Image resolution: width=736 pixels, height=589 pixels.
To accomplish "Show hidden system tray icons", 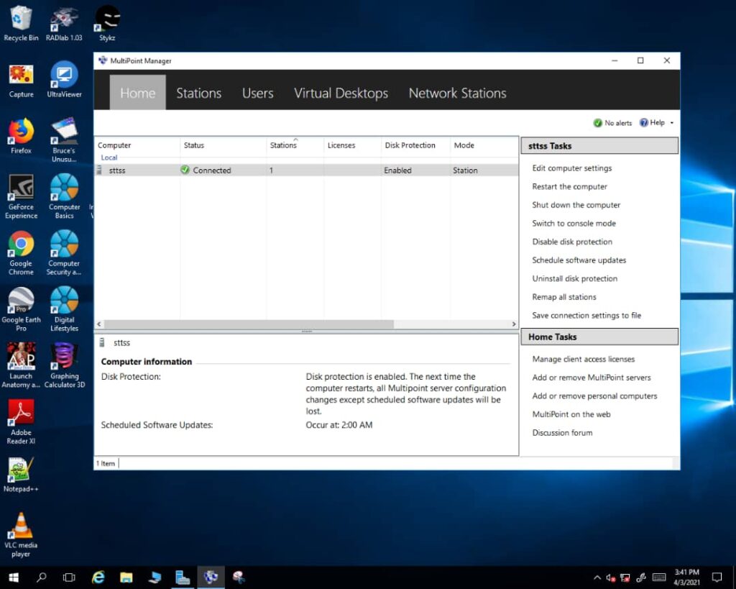I will click(597, 577).
